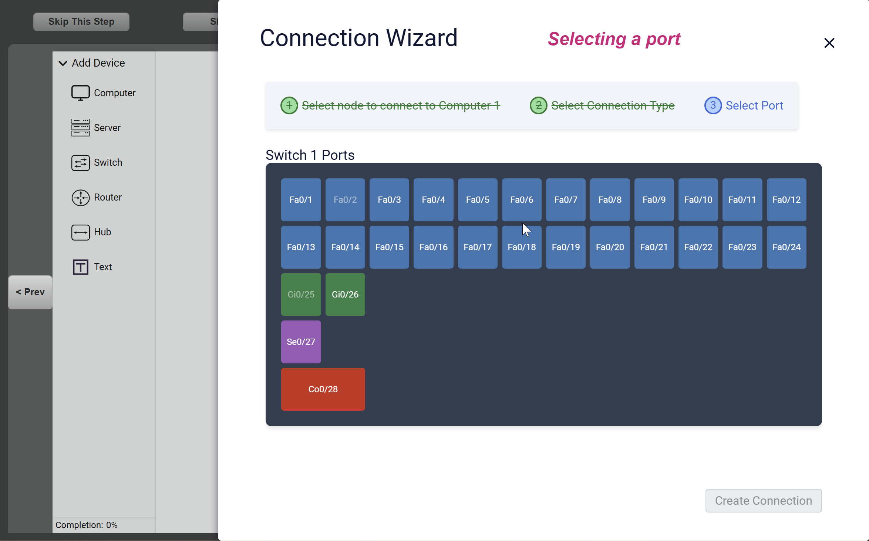Open the Select Port step
This screenshot has height=541, width=869.
(x=754, y=105)
